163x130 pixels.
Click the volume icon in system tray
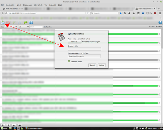coord(143,128)
